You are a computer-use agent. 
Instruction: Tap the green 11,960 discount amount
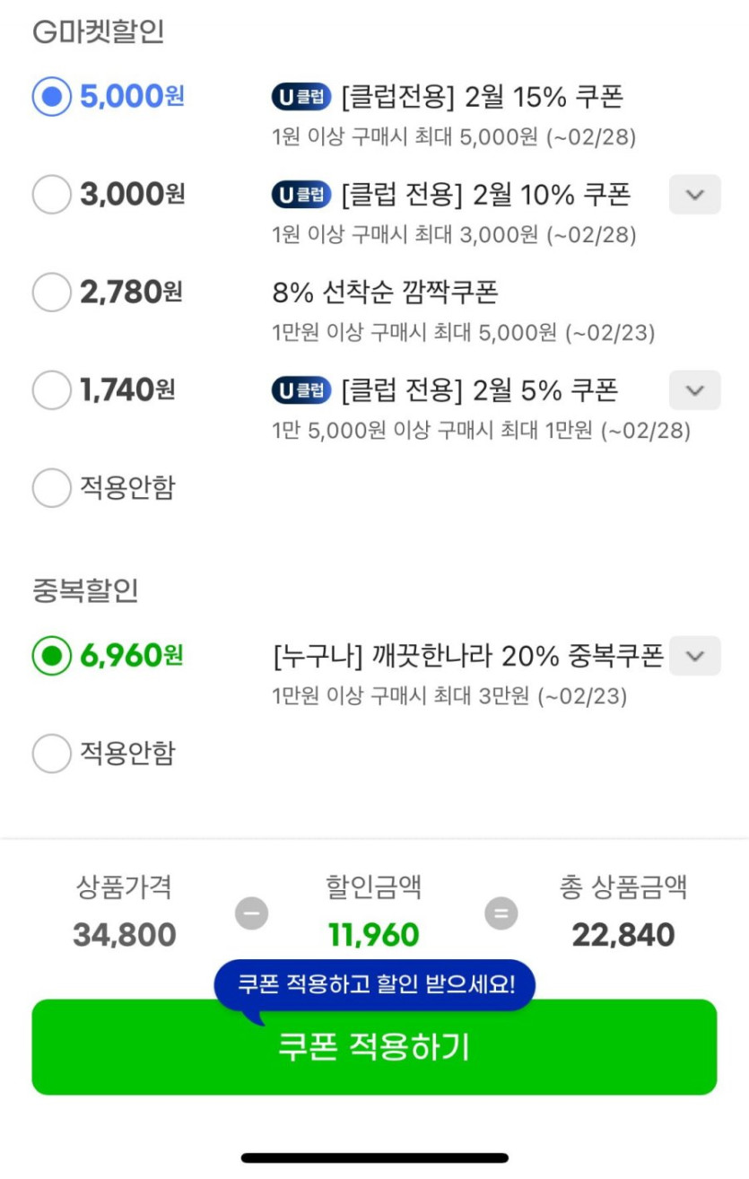[374, 935]
